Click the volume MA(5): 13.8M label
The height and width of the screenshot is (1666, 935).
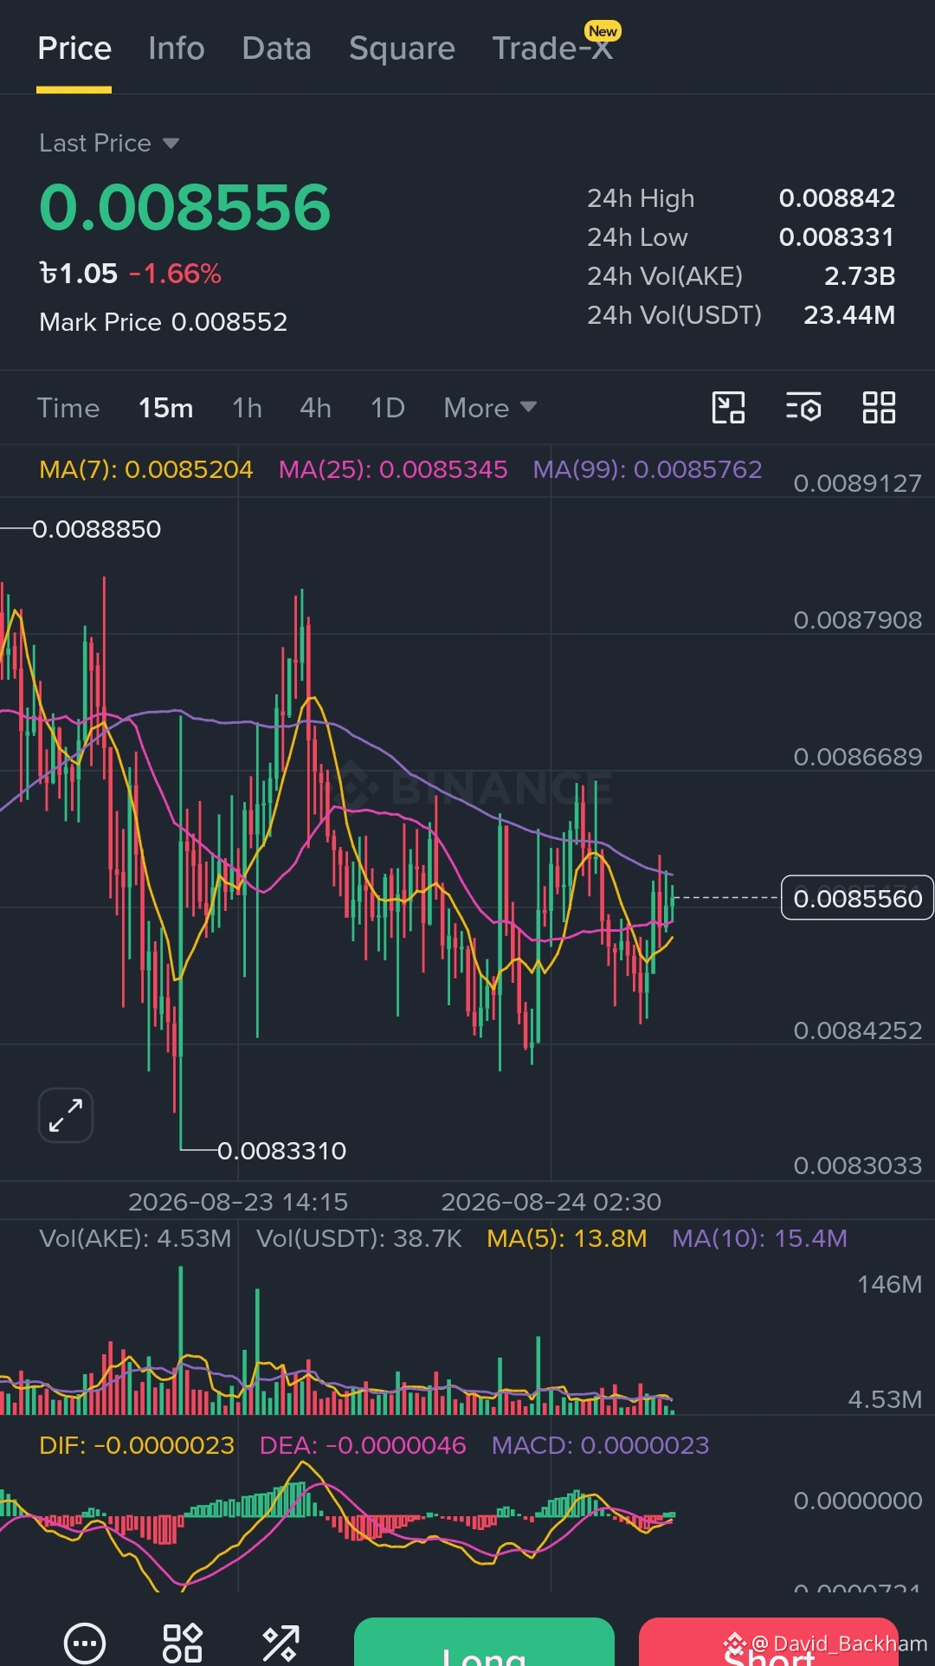(567, 1238)
